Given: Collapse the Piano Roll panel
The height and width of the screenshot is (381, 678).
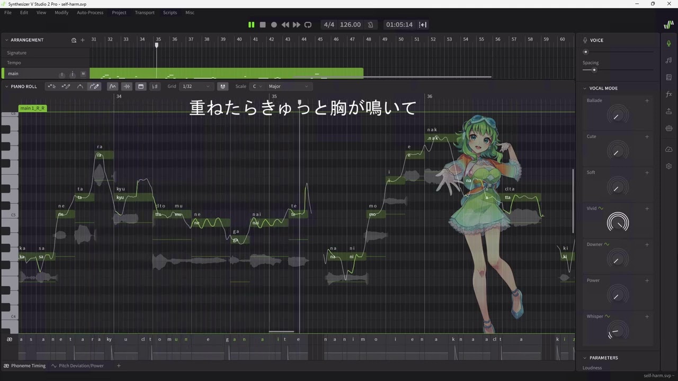Looking at the screenshot, I should [7, 86].
